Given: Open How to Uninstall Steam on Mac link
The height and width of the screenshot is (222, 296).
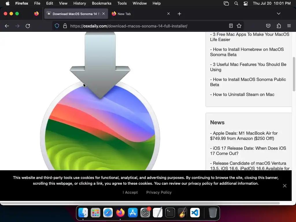Looking at the screenshot, I should tap(242, 95).
